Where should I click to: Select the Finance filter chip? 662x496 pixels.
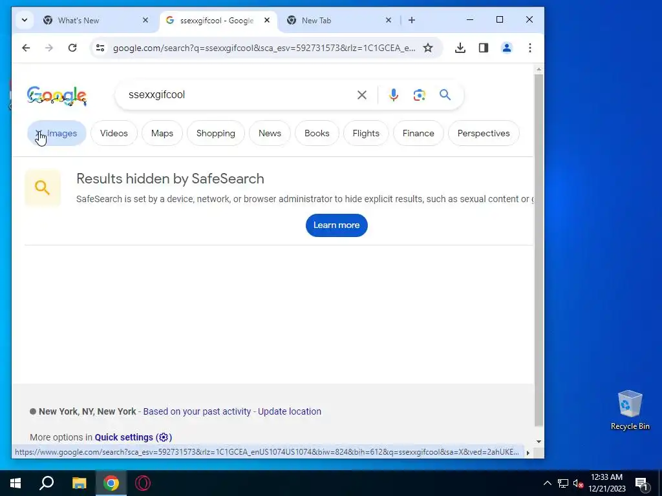(418, 133)
